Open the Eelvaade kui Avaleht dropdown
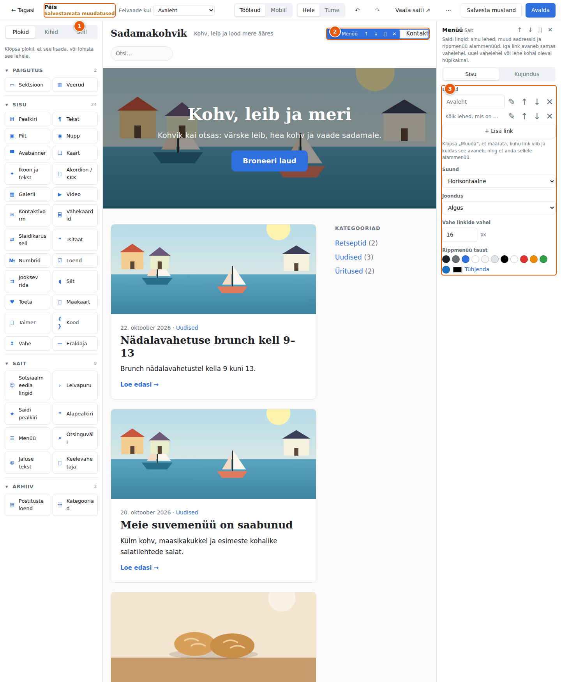 184,10
